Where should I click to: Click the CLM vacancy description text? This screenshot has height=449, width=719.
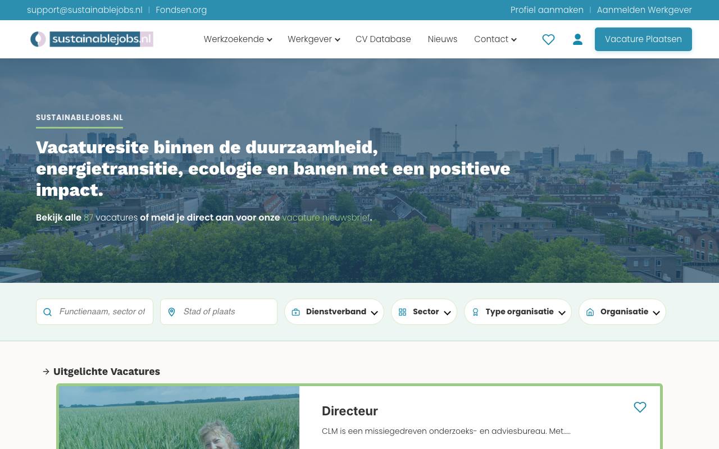click(446, 431)
